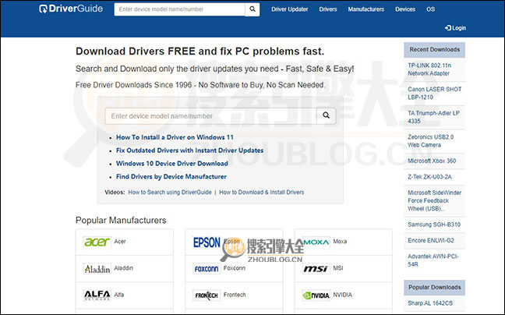Focus the main device model search field
This screenshot has height=315, width=505.
coord(210,115)
